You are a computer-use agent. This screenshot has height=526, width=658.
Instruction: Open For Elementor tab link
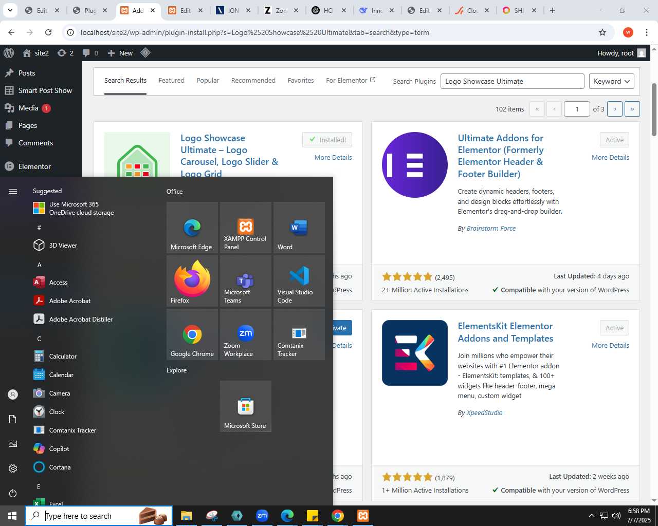351,81
